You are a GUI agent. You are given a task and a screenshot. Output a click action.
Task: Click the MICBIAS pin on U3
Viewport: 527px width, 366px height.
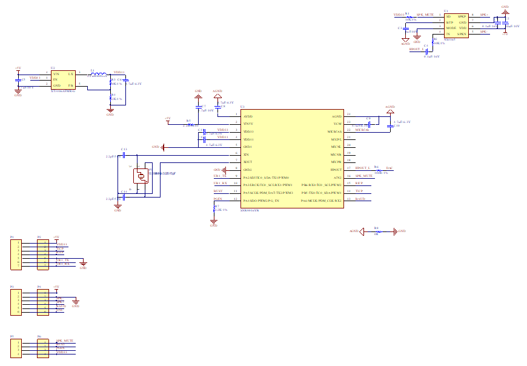click(x=335, y=131)
